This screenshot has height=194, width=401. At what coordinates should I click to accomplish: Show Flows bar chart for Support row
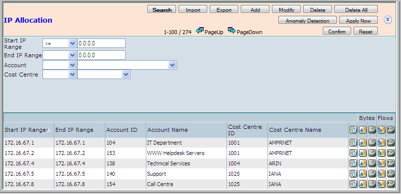(x=381, y=174)
